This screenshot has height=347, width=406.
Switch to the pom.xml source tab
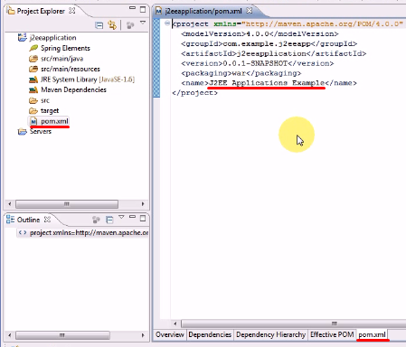(x=372, y=334)
